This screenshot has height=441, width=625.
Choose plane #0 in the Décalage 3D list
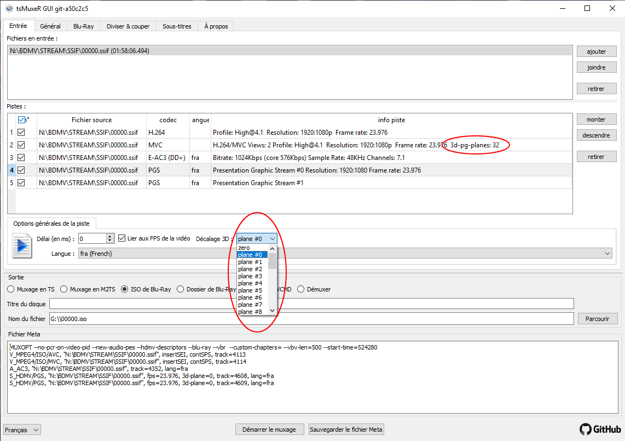[253, 255]
